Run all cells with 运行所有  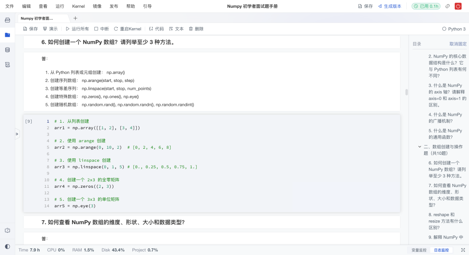(77, 29)
